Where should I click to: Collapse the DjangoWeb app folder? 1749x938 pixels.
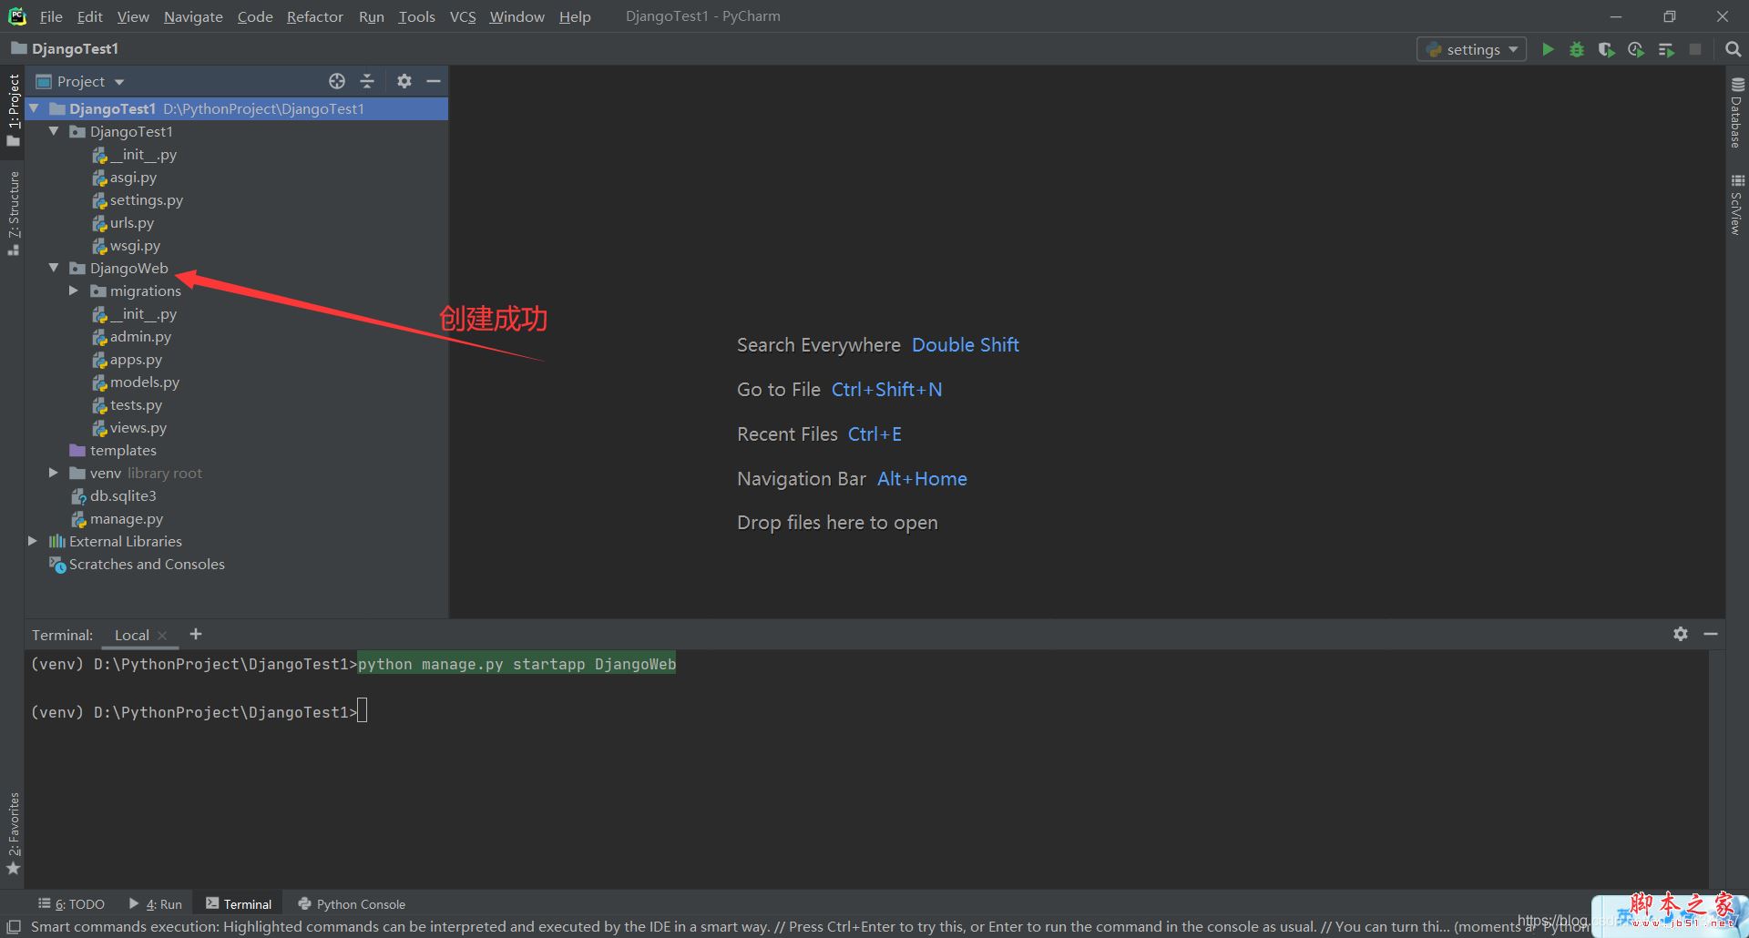click(x=54, y=268)
